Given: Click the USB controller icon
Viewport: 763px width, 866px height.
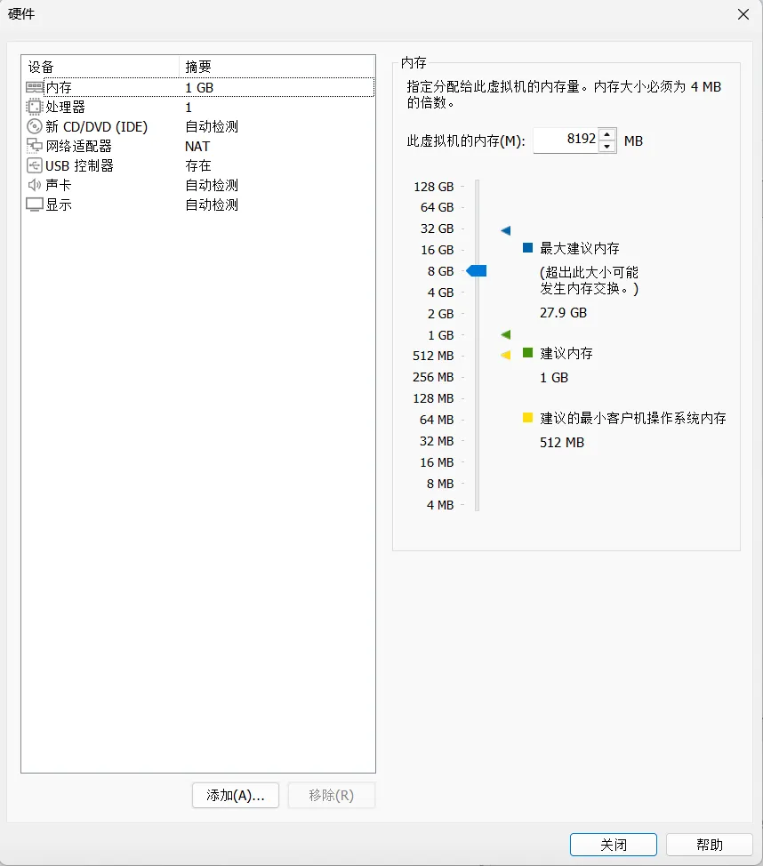Looking at the screenshot, I should [x=35, y=165].
